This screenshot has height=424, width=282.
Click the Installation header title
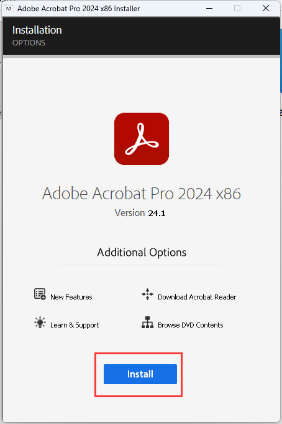37,30
